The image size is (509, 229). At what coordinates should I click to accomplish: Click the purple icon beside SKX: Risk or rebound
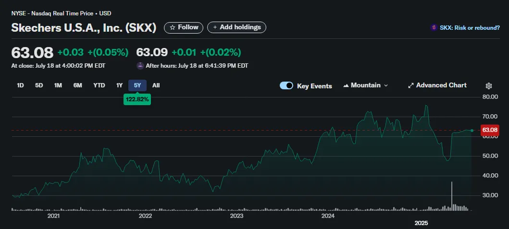click(434, 28)
